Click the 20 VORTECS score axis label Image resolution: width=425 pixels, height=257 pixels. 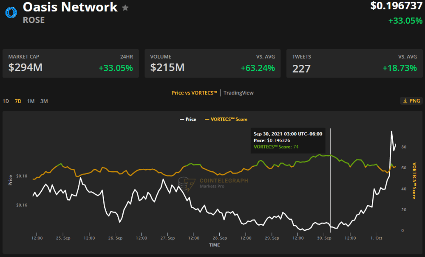[x=404, y=210]
